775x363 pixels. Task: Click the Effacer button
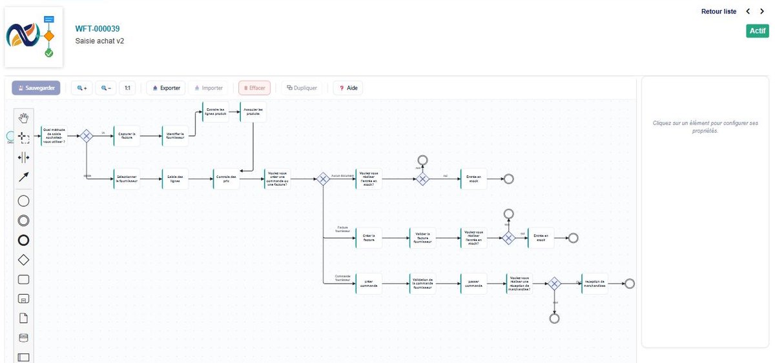(x=254, y=88)
